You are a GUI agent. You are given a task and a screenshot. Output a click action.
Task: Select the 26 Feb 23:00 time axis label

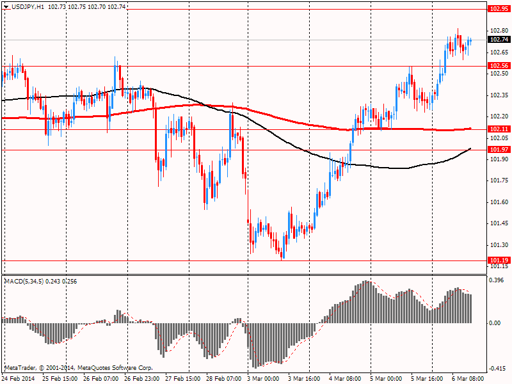pyautogui.click(x=141, y=378)
